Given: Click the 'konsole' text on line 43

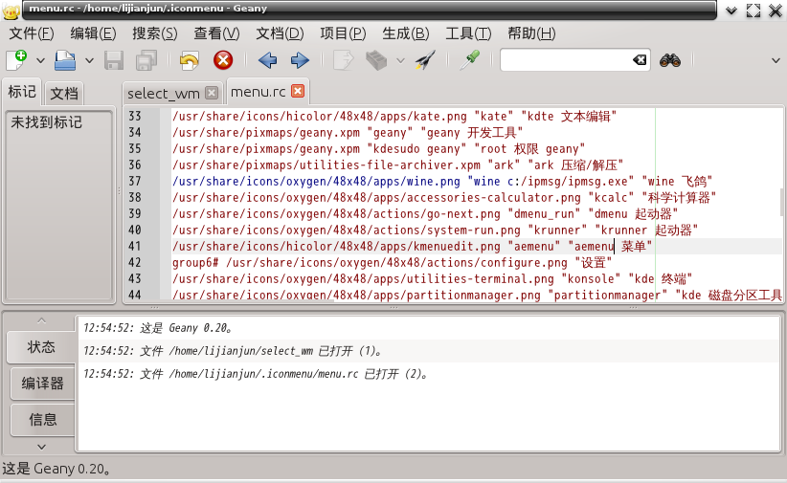Looking at the screenshot, I should pyautogui.click(x=591, y=279).
